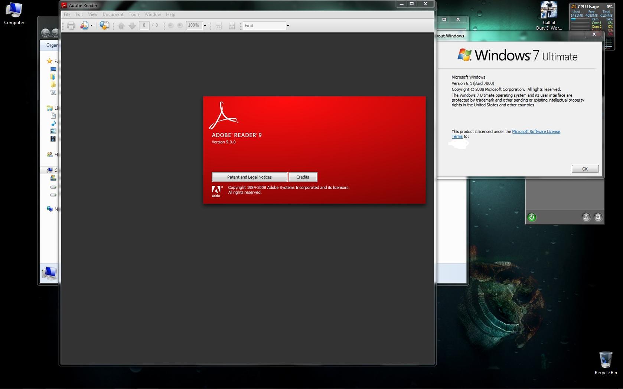Viewport: 623px width, 389px height.
Task: Click the Fit One Full Page icon
Action: tap(232, 26)
